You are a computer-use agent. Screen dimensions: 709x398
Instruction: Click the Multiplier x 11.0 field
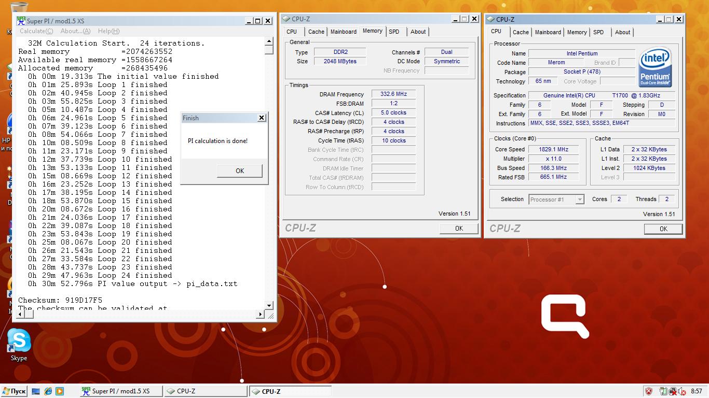click(554, 159)
